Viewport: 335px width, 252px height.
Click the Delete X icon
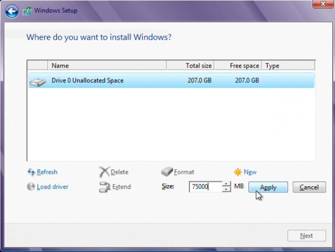(104, 172)
